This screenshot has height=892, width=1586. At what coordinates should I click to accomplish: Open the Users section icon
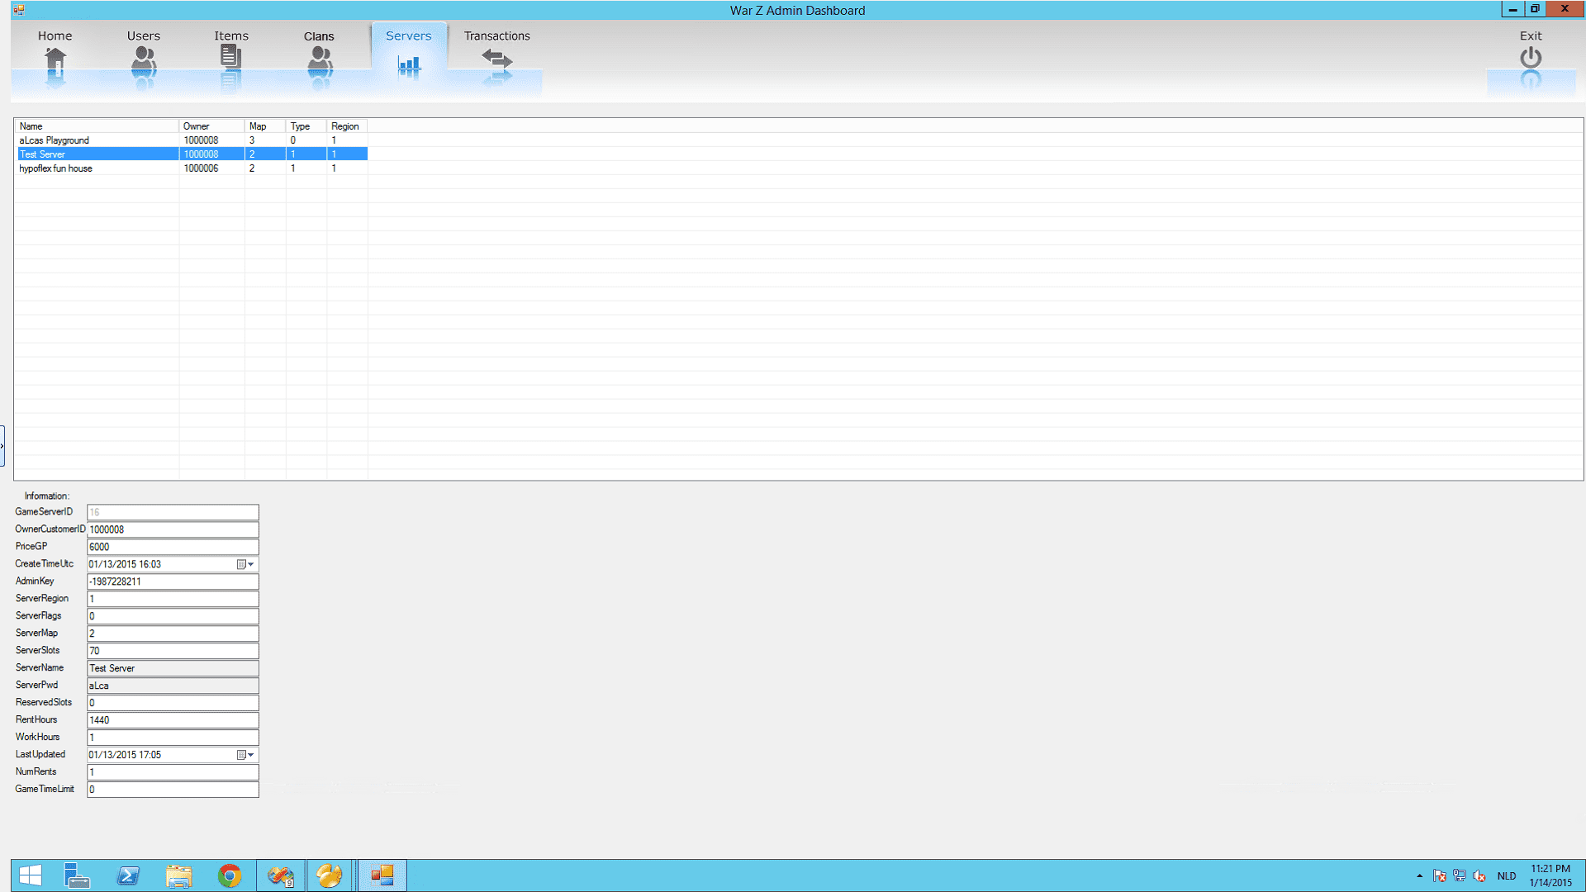coord(144,58)
